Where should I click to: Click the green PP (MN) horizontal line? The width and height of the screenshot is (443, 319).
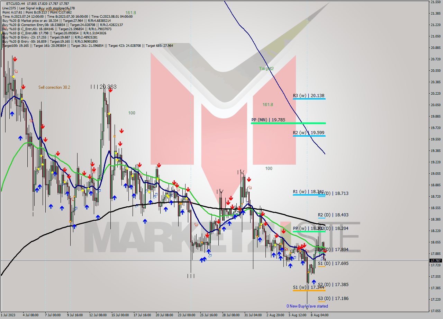point(288,123)
